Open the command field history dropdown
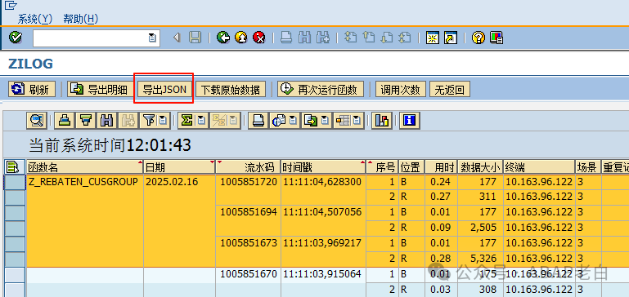 point(152,38)
